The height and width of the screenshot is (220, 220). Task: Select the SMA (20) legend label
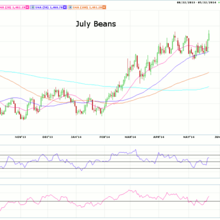point(13,7)
